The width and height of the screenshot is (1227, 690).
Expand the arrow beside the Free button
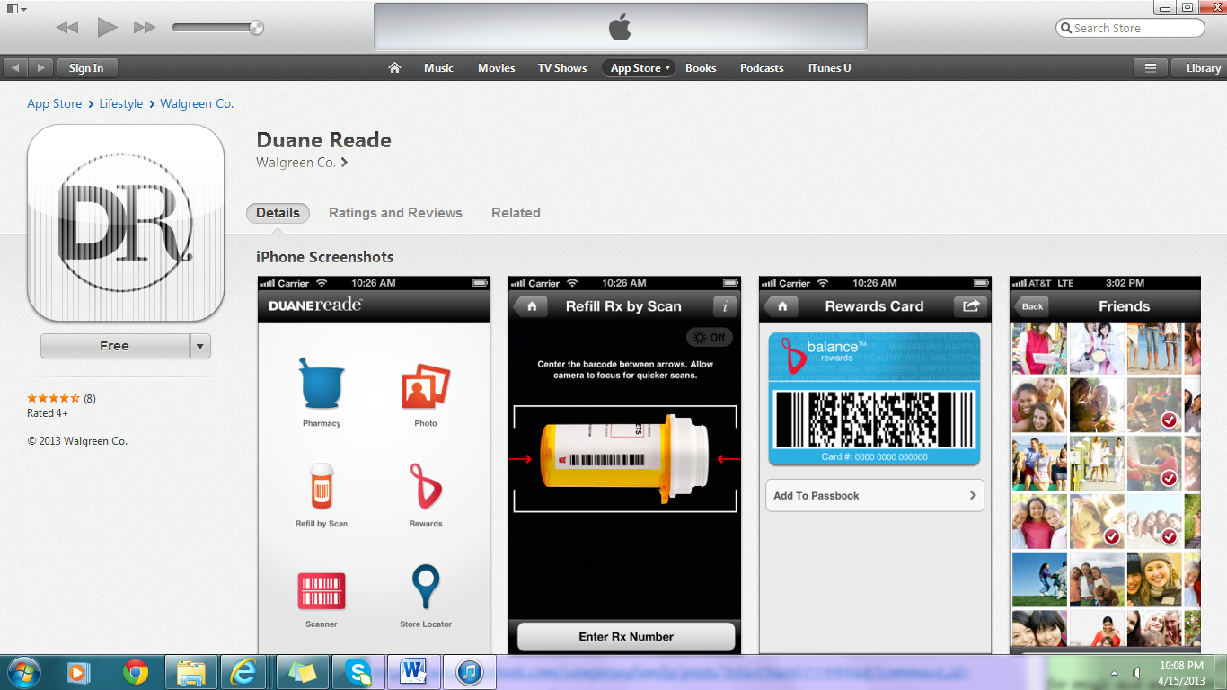coord(200,346)
